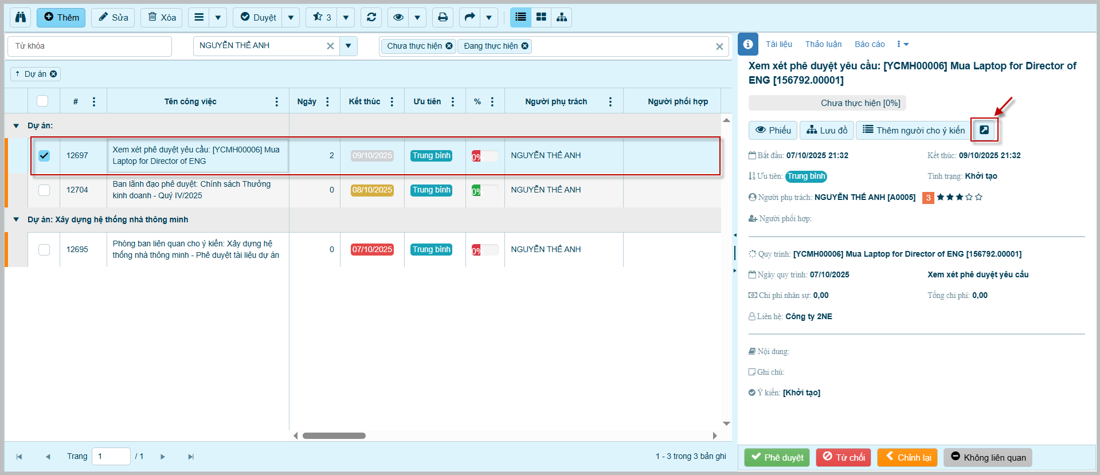Image resolution: width=1100 pixels, height=475 pixels.
Task: Switch to hierarchy tree view icon
Action: coord(562,17)
